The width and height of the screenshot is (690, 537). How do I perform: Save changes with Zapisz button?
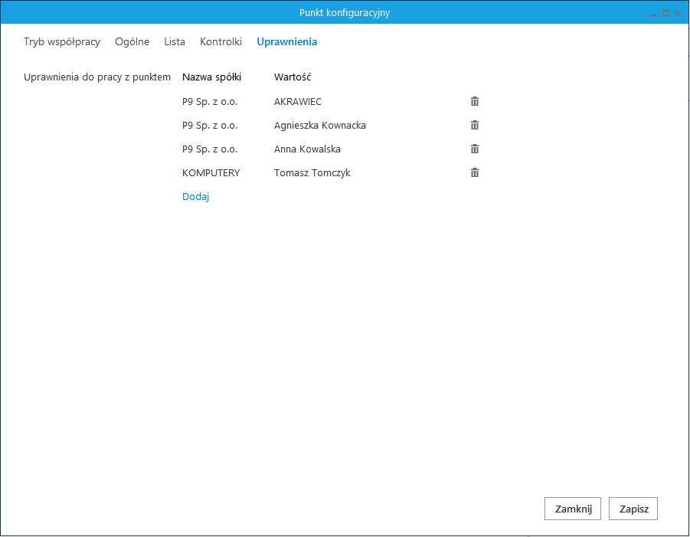click(633, 509)
